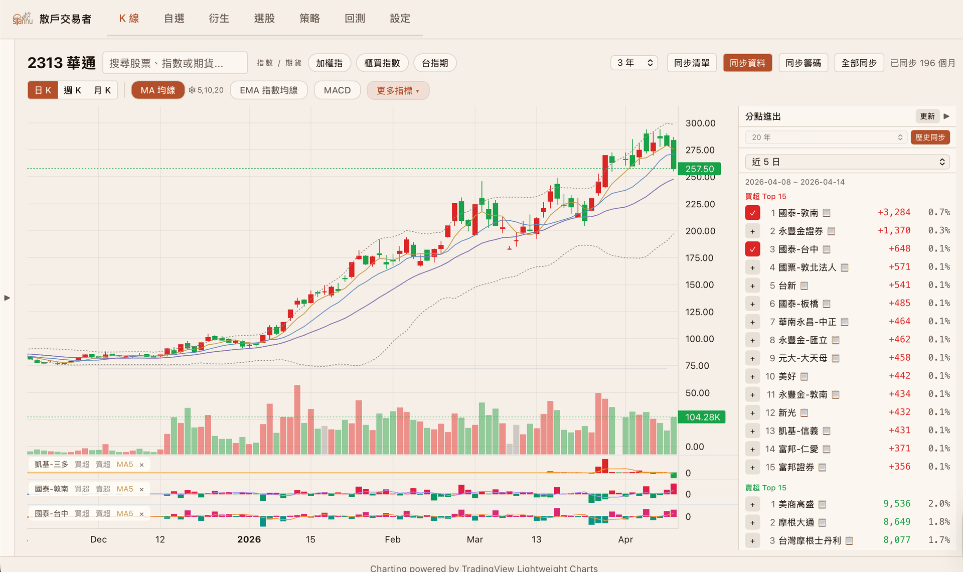This screenshot has height=572, width=963.
Task: Open the 近 5 日 period dropdown
Action: (x=847, y=162)
